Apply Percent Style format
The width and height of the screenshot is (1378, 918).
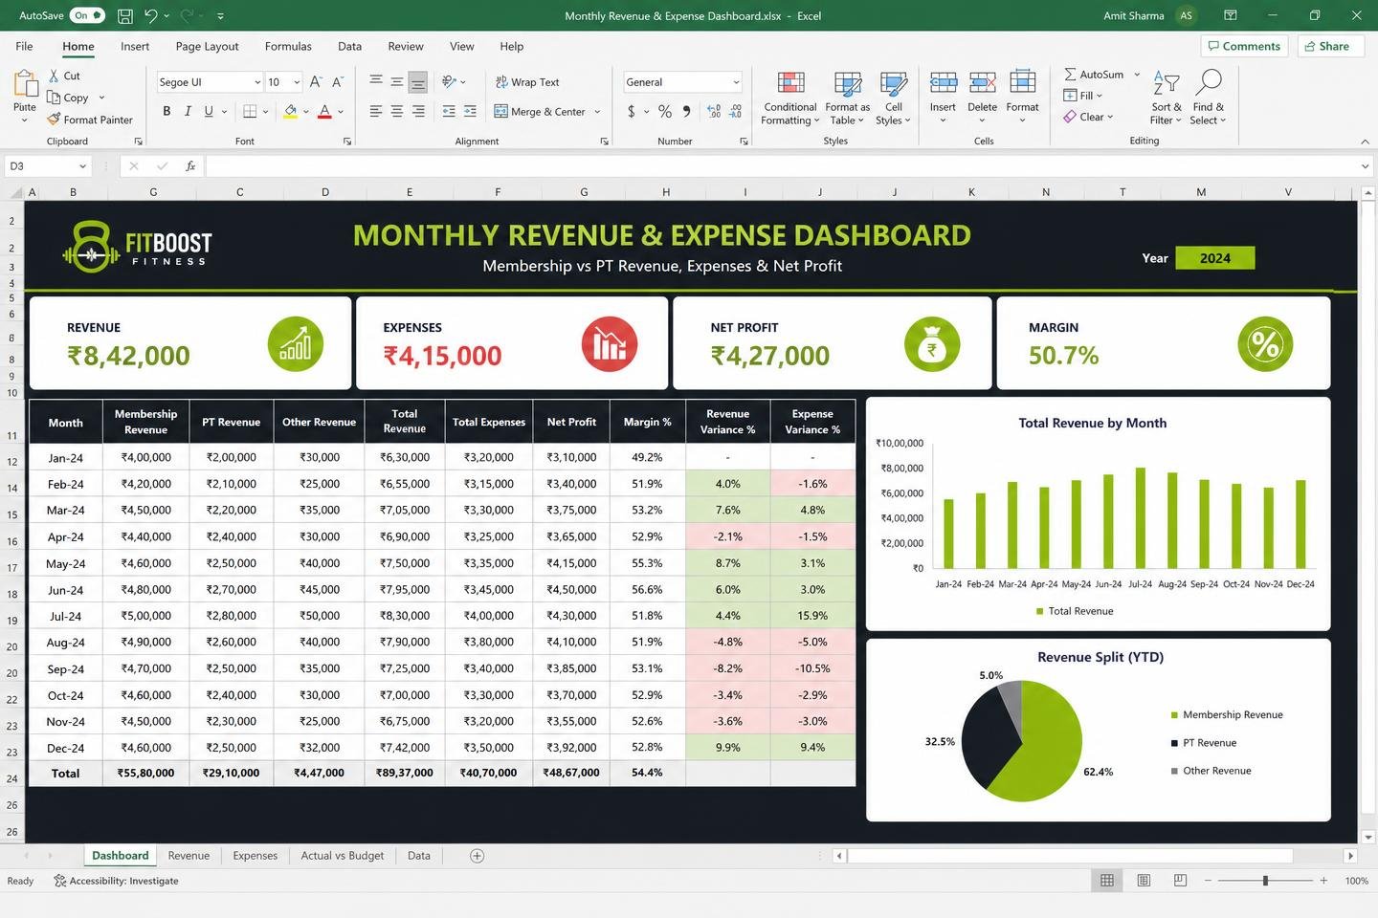tap(665, 111)
